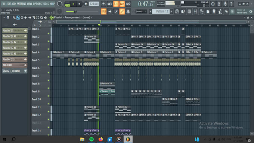Select the Draw pencil tool in playlist
This screenshot has width=254, height=143.
point(14,18)
